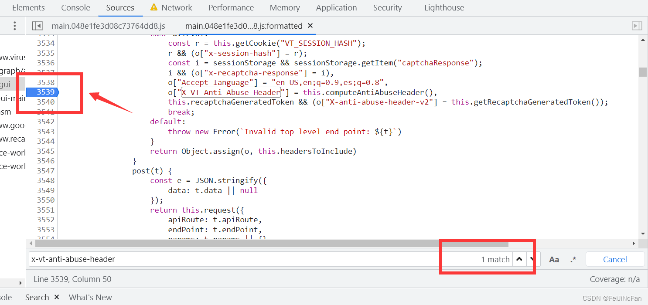
Task: Switch to the Console panel tab
Action: click(76, 7)
